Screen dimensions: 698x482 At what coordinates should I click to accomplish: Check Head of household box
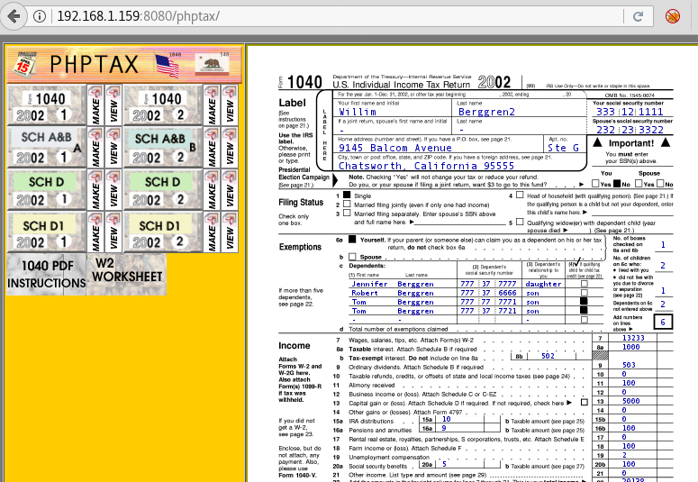click(x=520, y=195)
